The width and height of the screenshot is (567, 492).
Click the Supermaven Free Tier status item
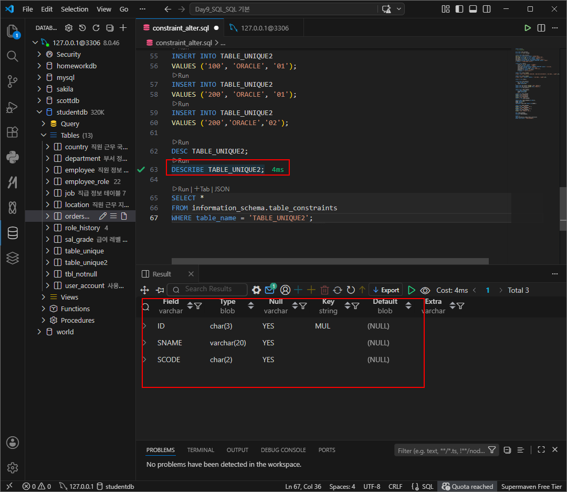click(x=531, y=487)
